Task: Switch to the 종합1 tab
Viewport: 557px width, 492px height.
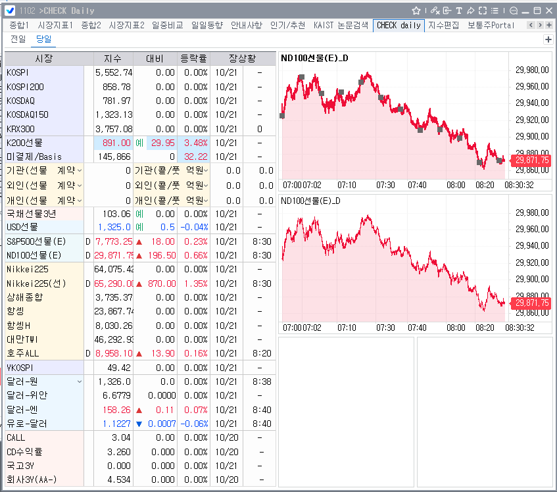Action: coord(18,25)
